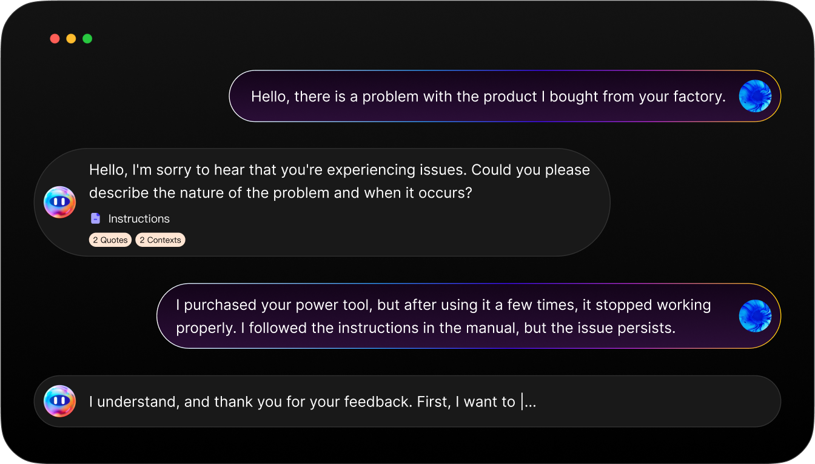Click the yellow minimize window dot
The width and height of the screenshot is (815, 464).
click(x=71, y=39)
